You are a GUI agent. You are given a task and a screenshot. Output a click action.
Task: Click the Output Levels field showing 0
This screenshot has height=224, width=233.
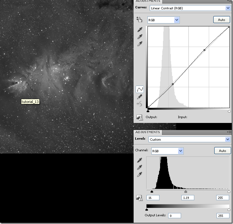pos(175,216)
